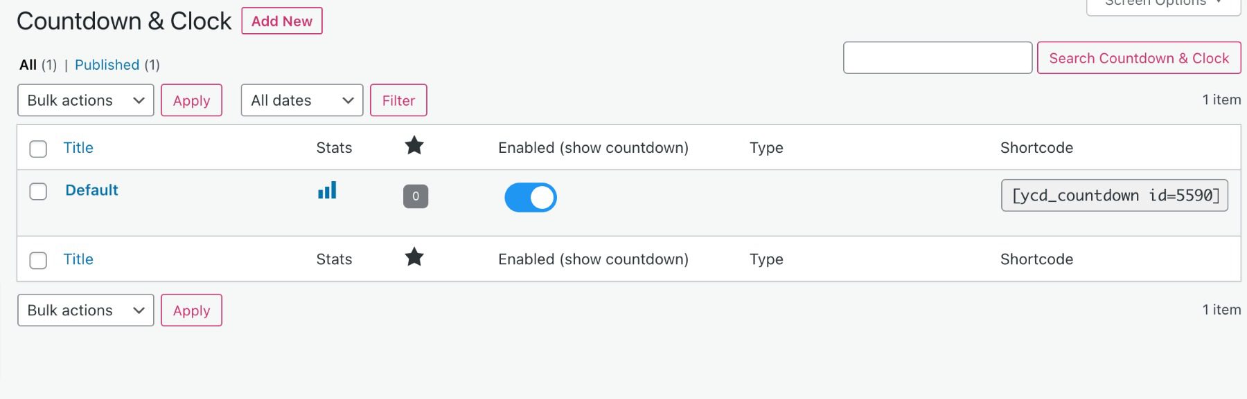The height and width of the screenshot is (399, 1247).
Task: Open the All dates filter dropdown
Action: click(301, 100)
